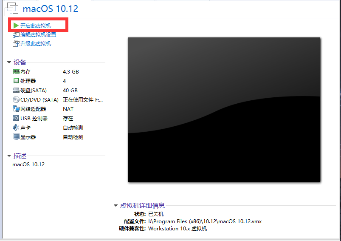The image size is (341, 241).
Task: Click the 40 GB hard disk value
Action: pyautogui.click(x=70, y=91)
